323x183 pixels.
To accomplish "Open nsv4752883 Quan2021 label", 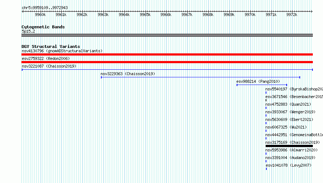I will tap(288, 104).
